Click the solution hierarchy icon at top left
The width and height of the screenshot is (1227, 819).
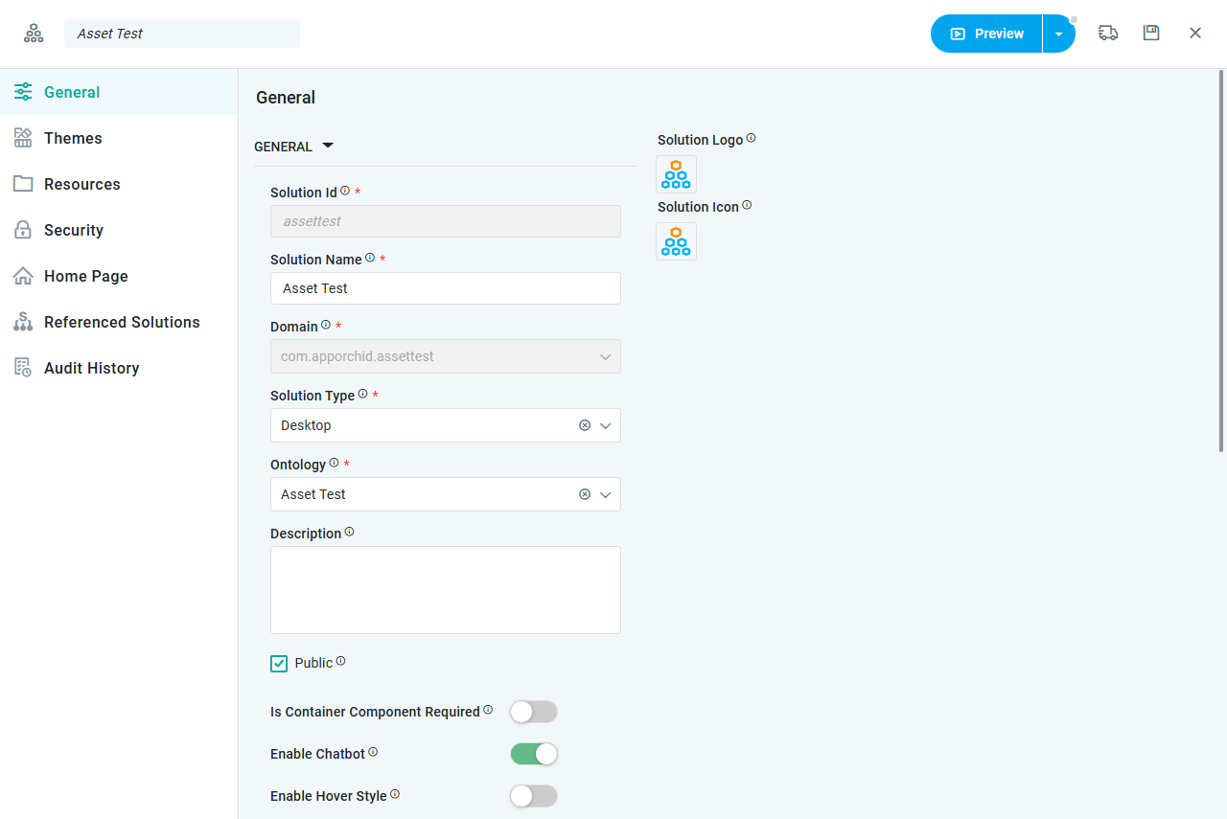pos(34,34)
